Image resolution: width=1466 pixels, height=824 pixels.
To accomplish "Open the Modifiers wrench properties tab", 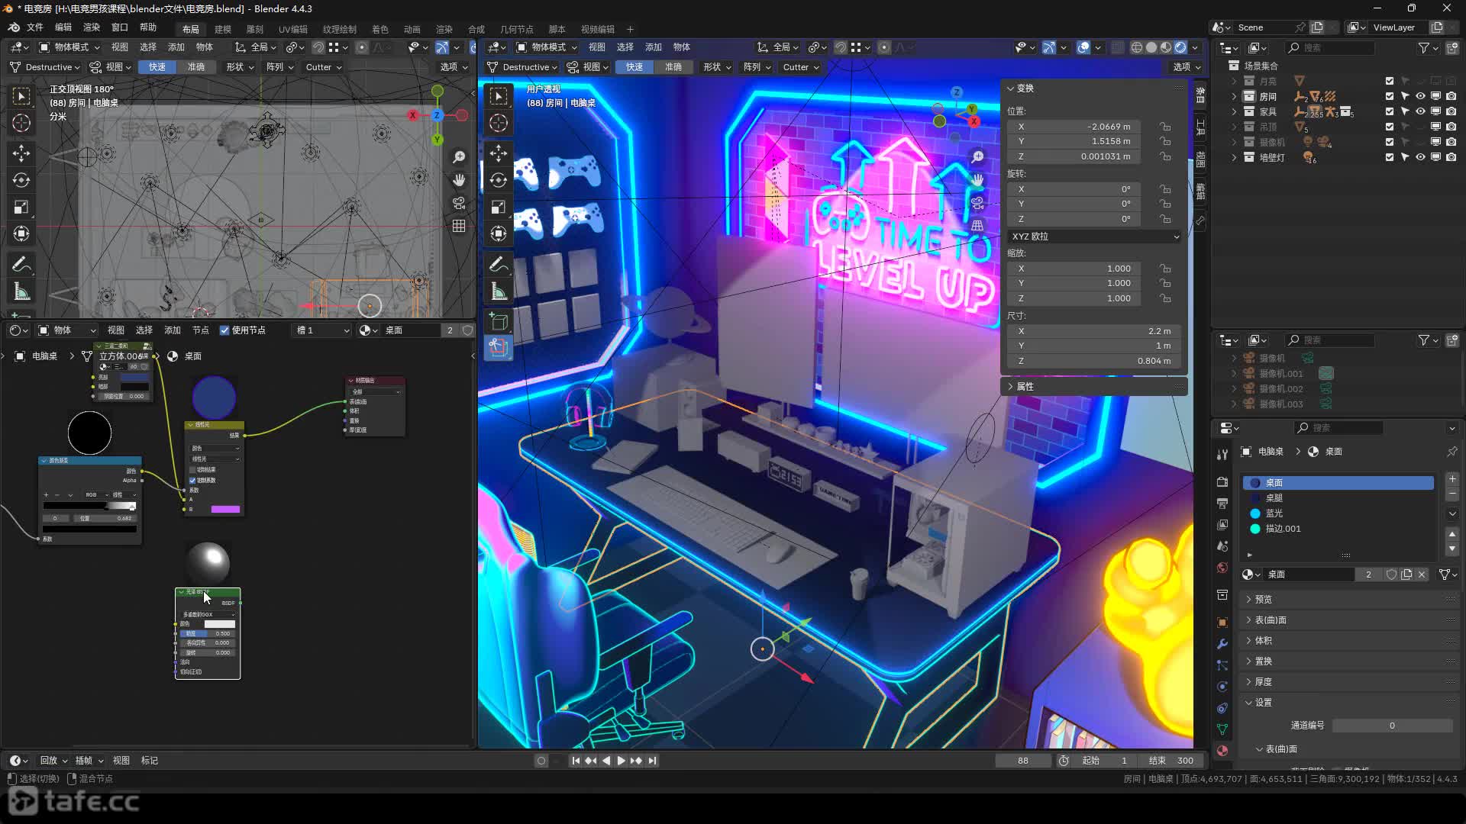I will coord(1222,643).
